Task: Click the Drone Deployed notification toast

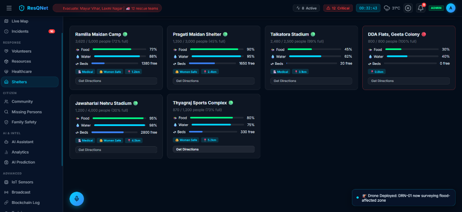Action: (403, 198)
